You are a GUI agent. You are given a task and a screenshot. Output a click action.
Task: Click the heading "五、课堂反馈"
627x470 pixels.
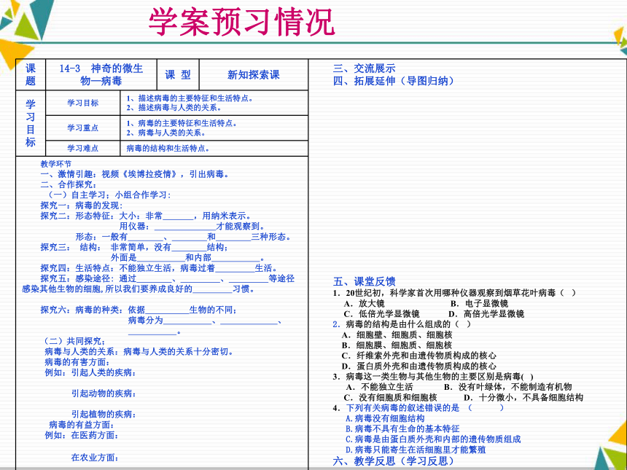coord(365,281)
